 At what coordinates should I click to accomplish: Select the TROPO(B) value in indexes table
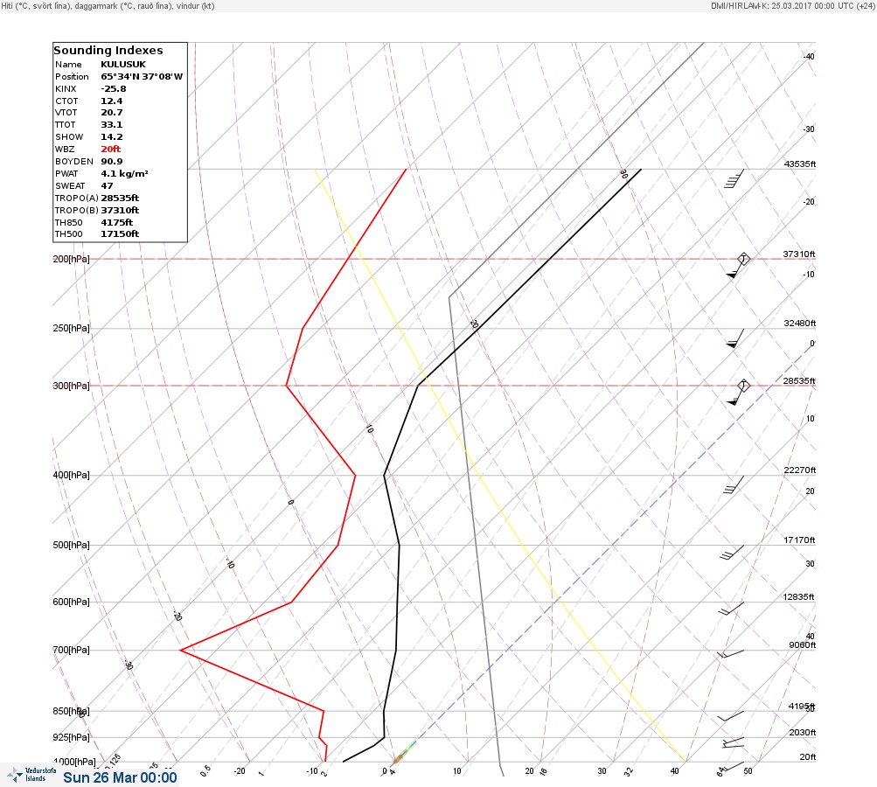coord(120,211)
